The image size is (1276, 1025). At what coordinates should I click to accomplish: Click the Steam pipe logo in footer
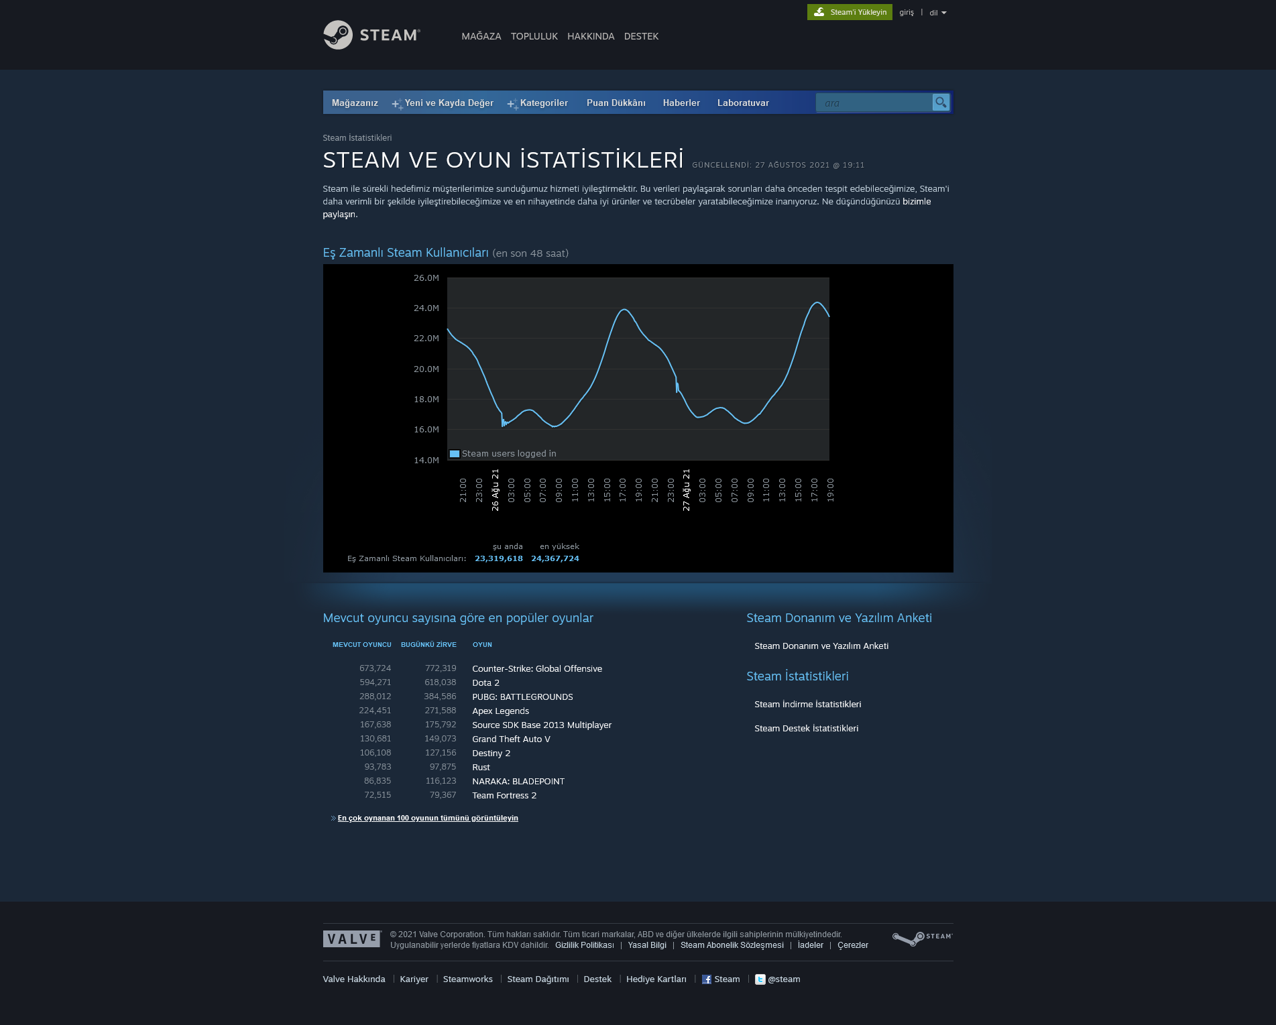(x=922, y=938)
